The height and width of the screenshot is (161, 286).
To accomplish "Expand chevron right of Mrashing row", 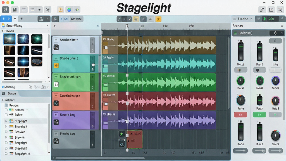I will click(x=48, y=87).
